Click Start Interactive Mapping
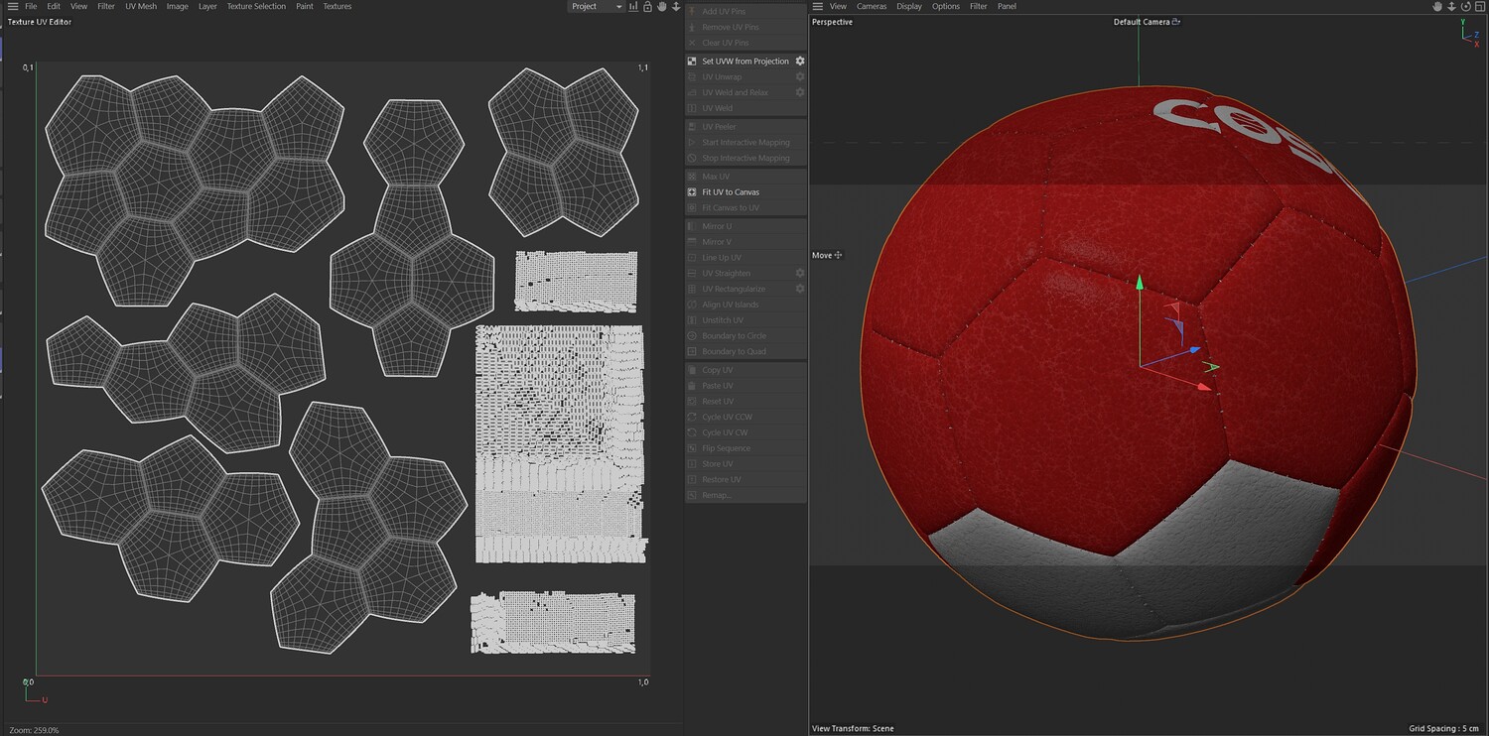The height and width of the screenshot is (736, 1489). [x=745, y=142]
